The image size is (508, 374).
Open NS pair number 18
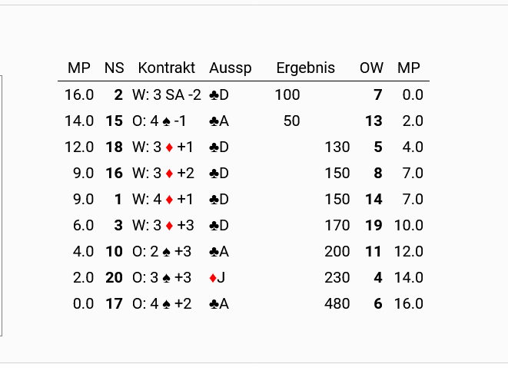114,147
